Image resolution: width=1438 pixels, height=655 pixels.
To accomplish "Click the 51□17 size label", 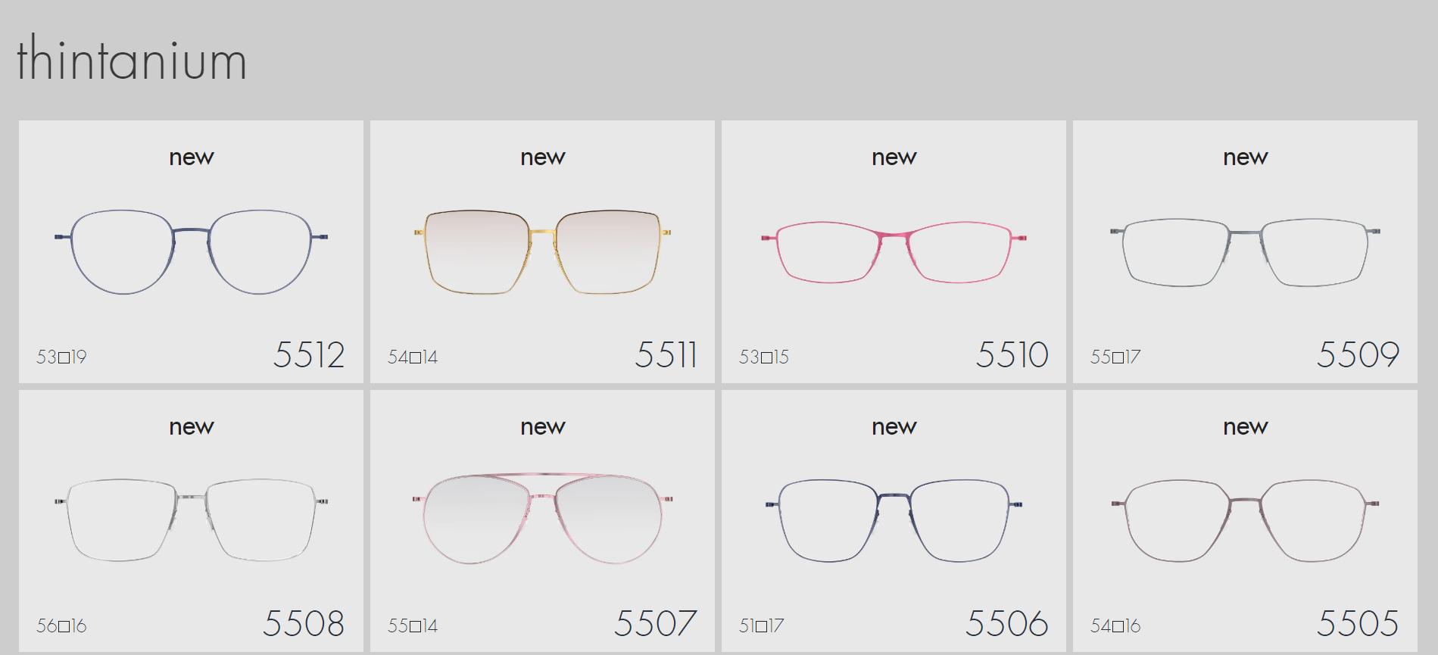I will pos(761,625).
